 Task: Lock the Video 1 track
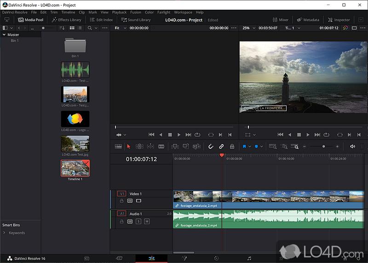coord(121,201)
